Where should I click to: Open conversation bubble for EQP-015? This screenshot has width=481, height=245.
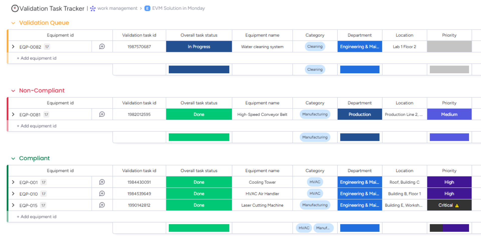click(102, 205)
